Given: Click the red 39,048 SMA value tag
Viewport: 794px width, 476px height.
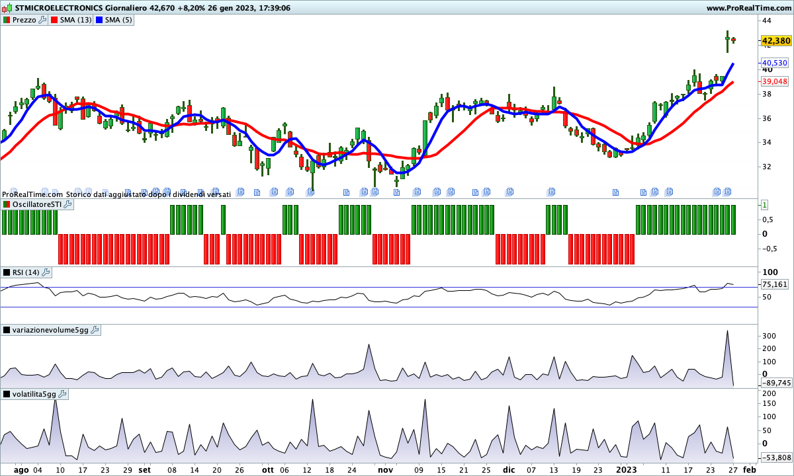Looking at the screenshot, I should tap(775, 81).
